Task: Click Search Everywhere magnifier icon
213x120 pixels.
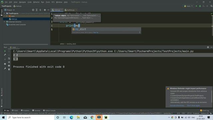Action: click(211, 6)
